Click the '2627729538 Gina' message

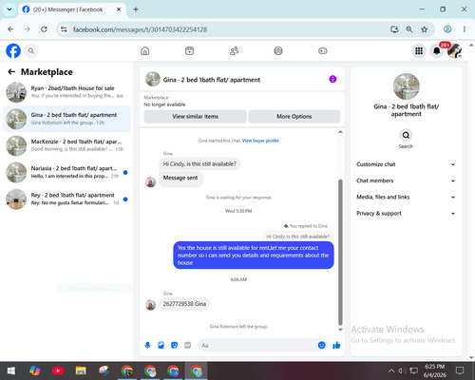(184, 304)
